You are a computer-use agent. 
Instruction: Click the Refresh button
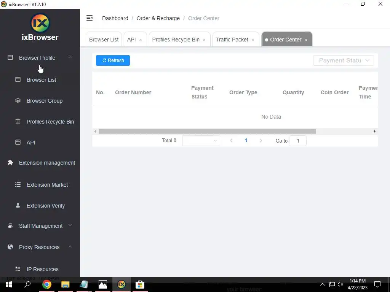tap(113, 60)
